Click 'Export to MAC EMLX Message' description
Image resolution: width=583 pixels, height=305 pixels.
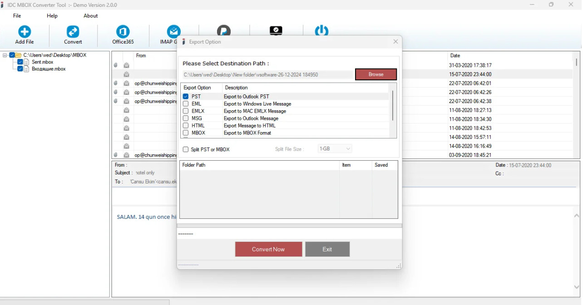point(255,111)
